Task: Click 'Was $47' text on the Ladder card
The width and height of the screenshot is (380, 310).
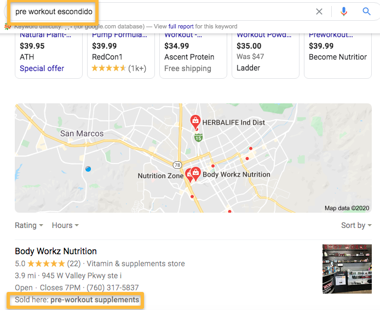Action: pyautogui.click(x=250, y=56)
